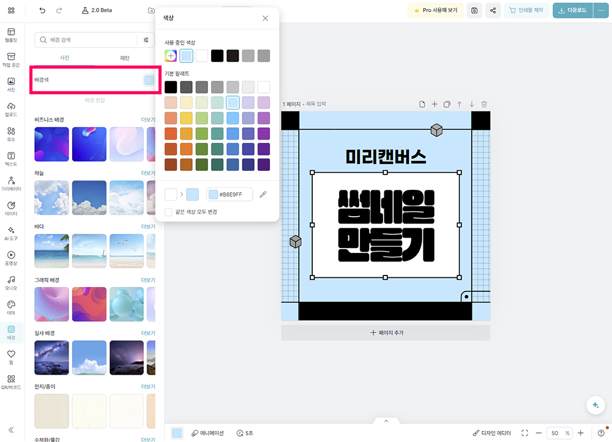Image resolution: width=612 pixels, height=442 pixels.
Task: Open the search filter options icon
Action: coord(146,40)
